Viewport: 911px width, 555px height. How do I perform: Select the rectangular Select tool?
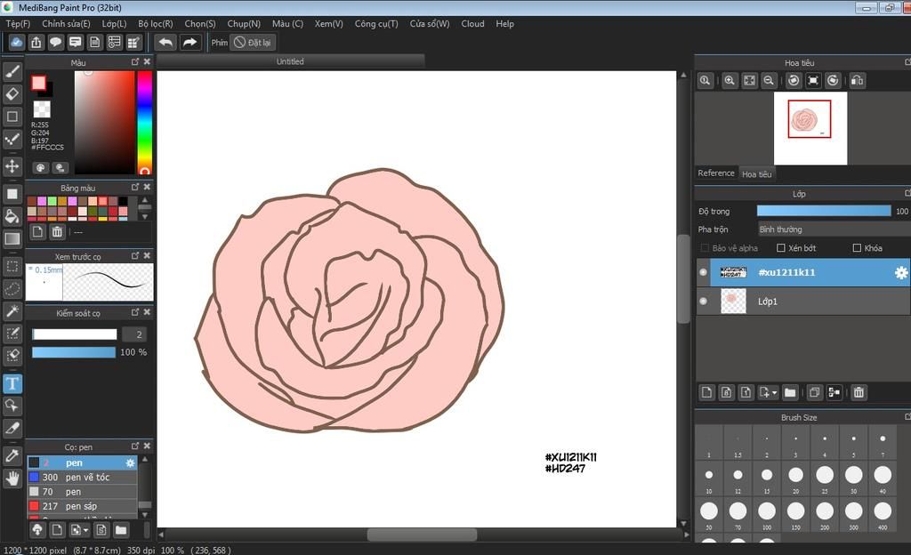click(12, 267)
